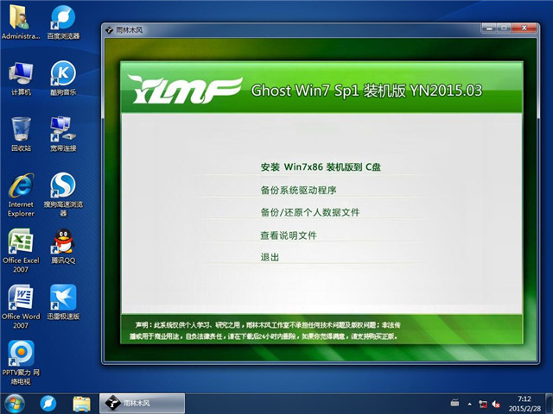This screenshot has height=414, width=553.
Task: Close the 雨林木风 installer window
Action: pyautogui.click(x=524, y=28)
